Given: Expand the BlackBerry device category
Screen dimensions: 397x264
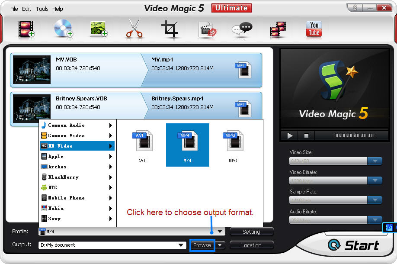Looking at the screenshot, I should coord(77,177).
